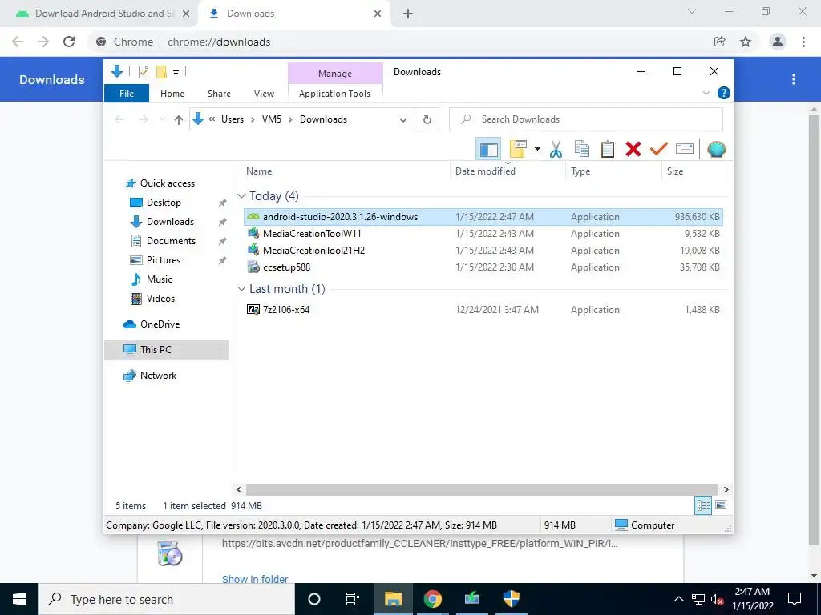Click the Rename toolbar icon
This screenshot has height=615, width=821.
click(x=685, y=149)
